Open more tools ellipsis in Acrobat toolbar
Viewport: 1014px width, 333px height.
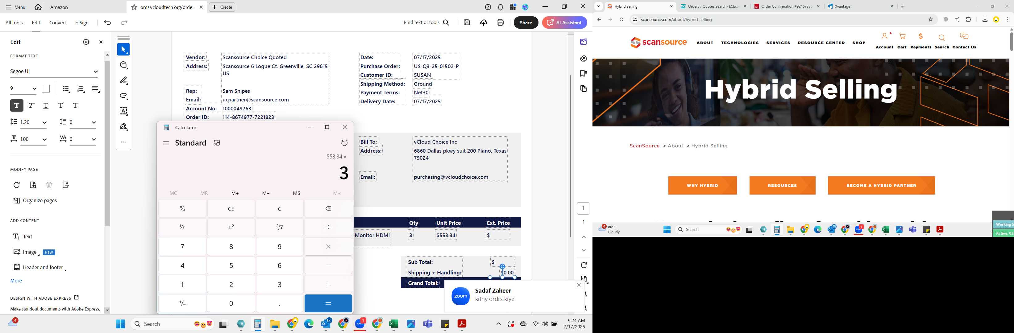(124, 142)
